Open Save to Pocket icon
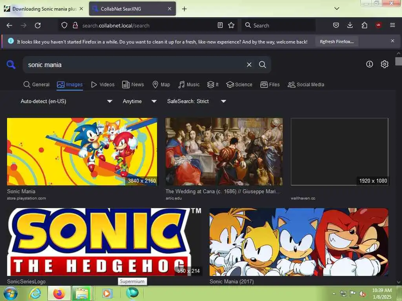This screenshot has width=402, height=301. point(336,25)
